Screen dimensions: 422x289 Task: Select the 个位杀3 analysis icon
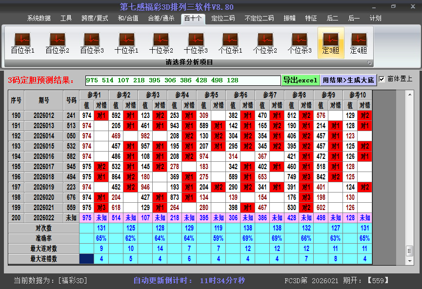pyautogui.click(x=300, y=43)
